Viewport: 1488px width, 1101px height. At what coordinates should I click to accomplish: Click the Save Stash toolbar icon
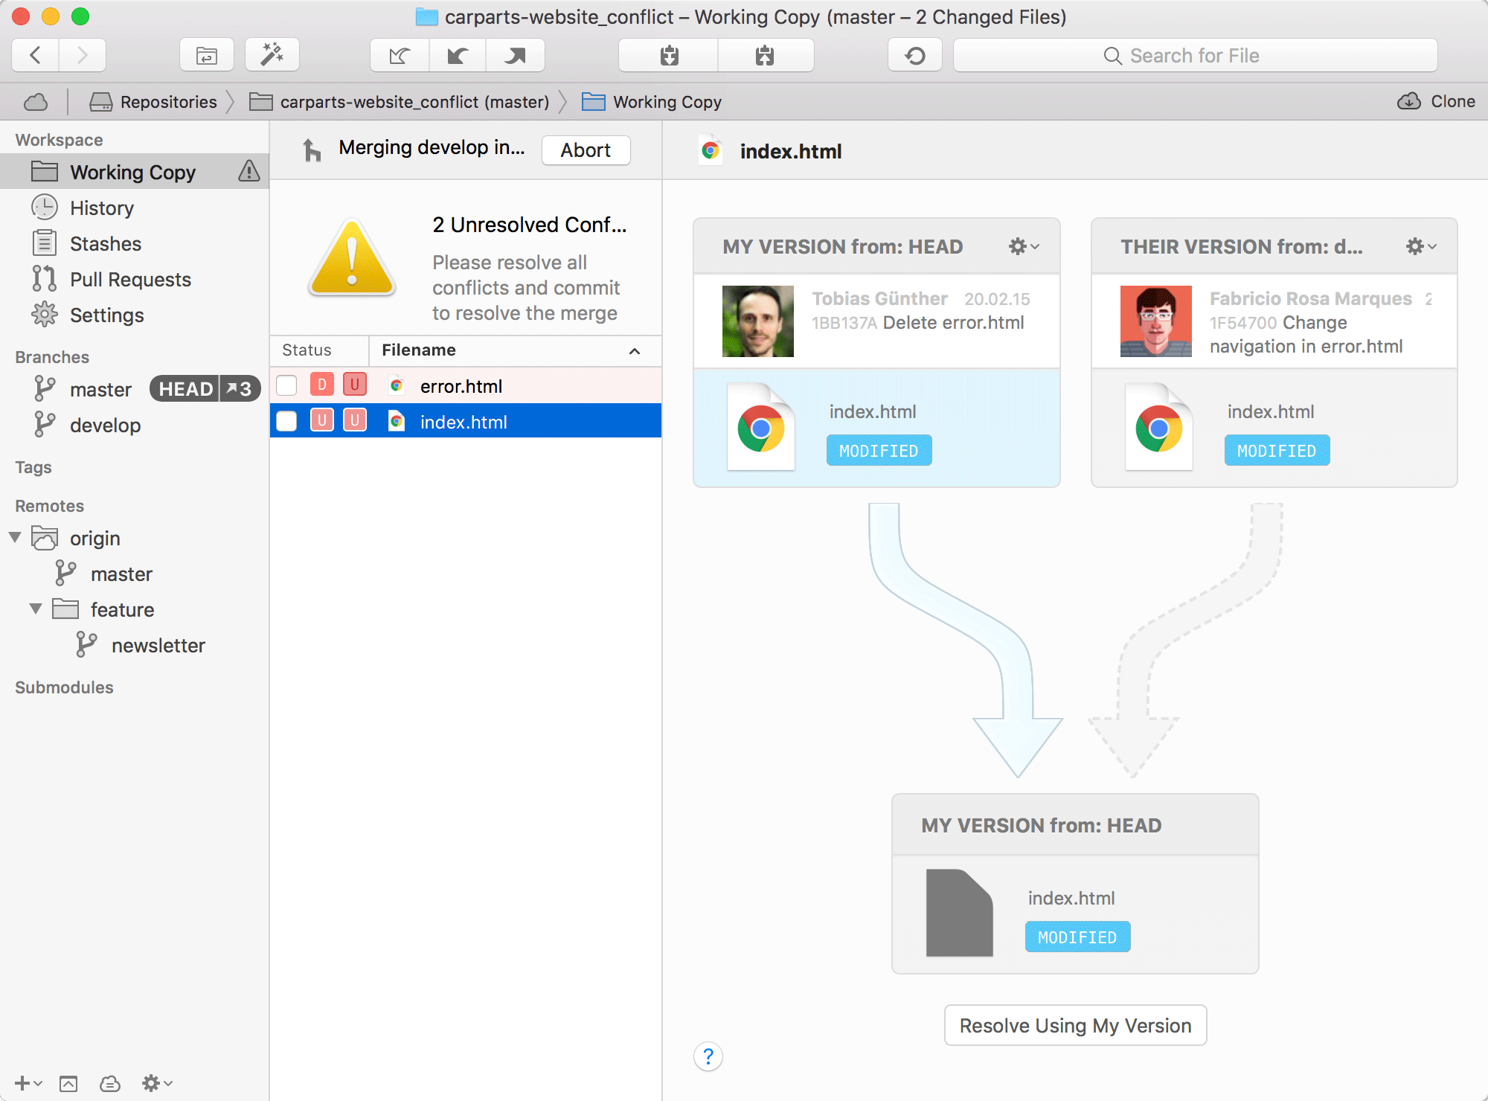click(669, 56)
